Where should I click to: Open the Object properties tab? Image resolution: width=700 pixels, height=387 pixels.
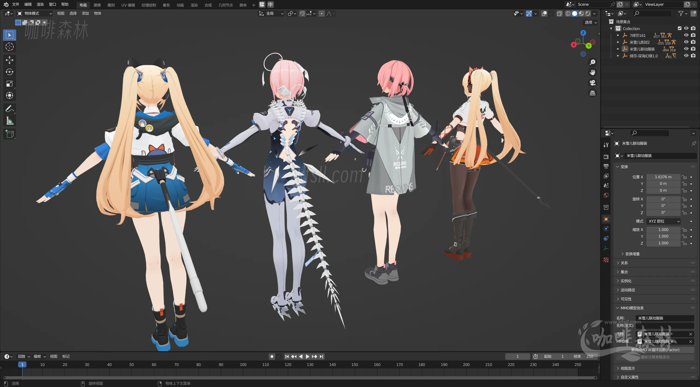coord(606,219)
